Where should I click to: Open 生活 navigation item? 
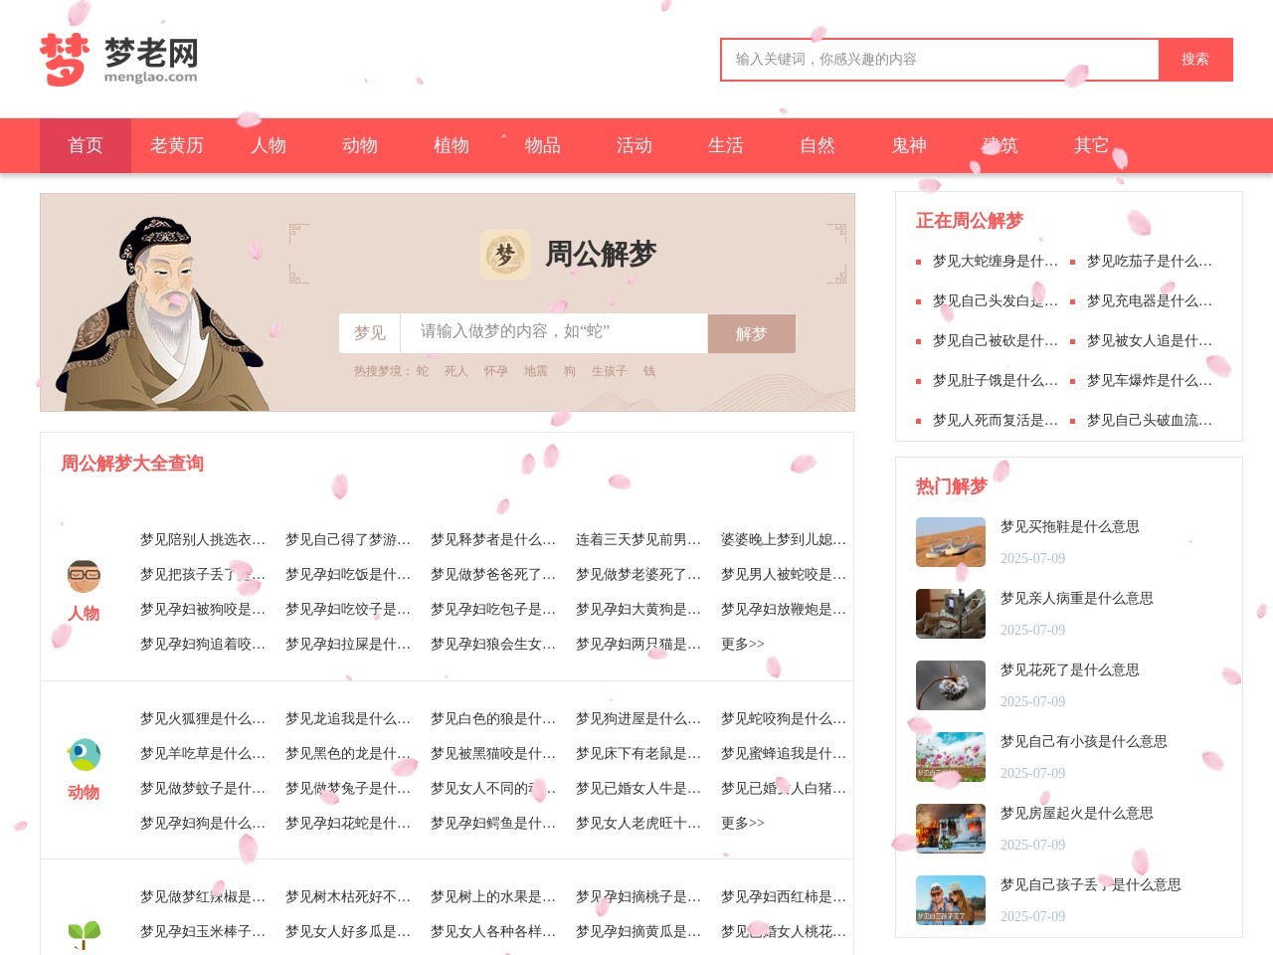[726, 145]
